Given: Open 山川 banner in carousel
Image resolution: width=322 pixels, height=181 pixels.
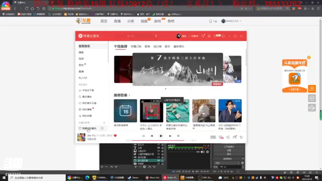Looking at the screenshot, I should click(178, 69).
